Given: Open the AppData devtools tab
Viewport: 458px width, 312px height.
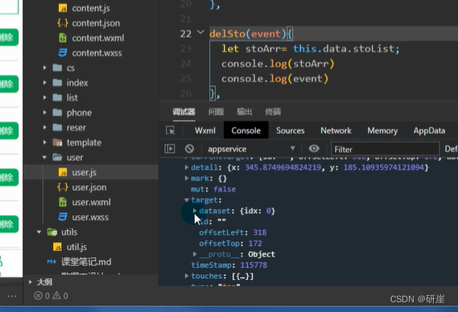Looking at the screenshot, I should (429, 130).
